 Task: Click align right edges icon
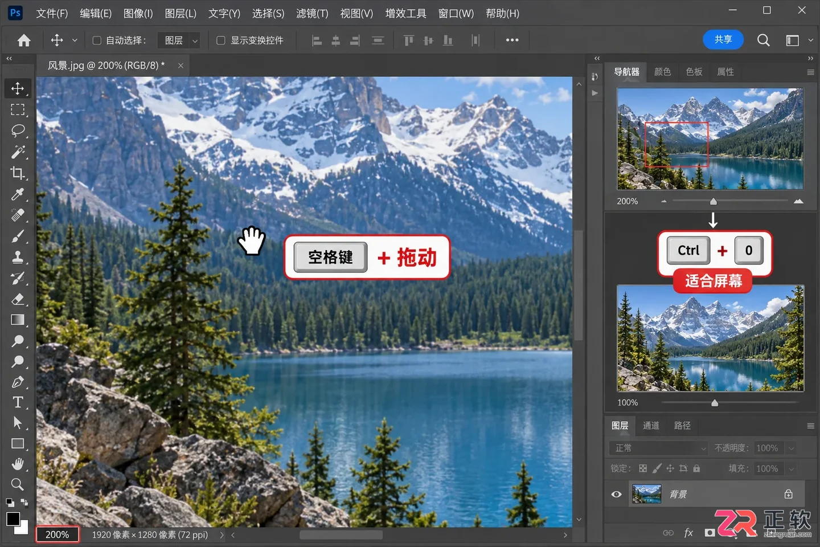tap(355, 40)
